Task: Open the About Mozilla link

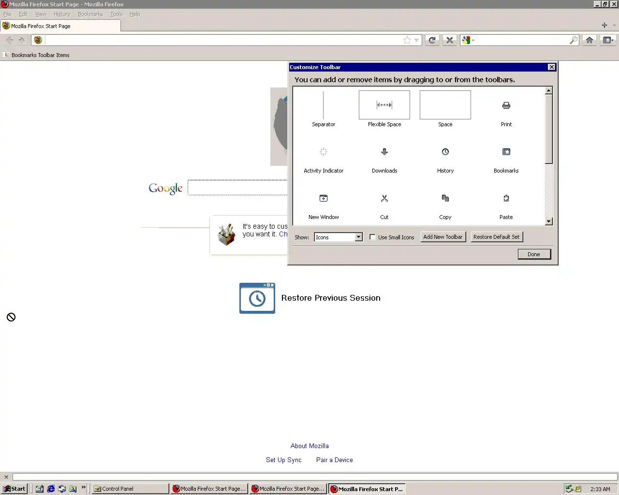Action: coord(309,446)
